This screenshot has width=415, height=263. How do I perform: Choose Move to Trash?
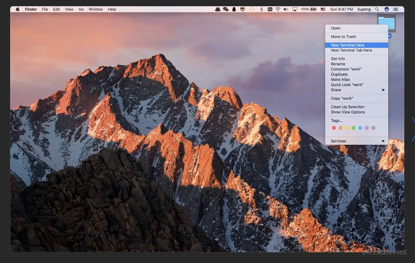coord(357,37)
